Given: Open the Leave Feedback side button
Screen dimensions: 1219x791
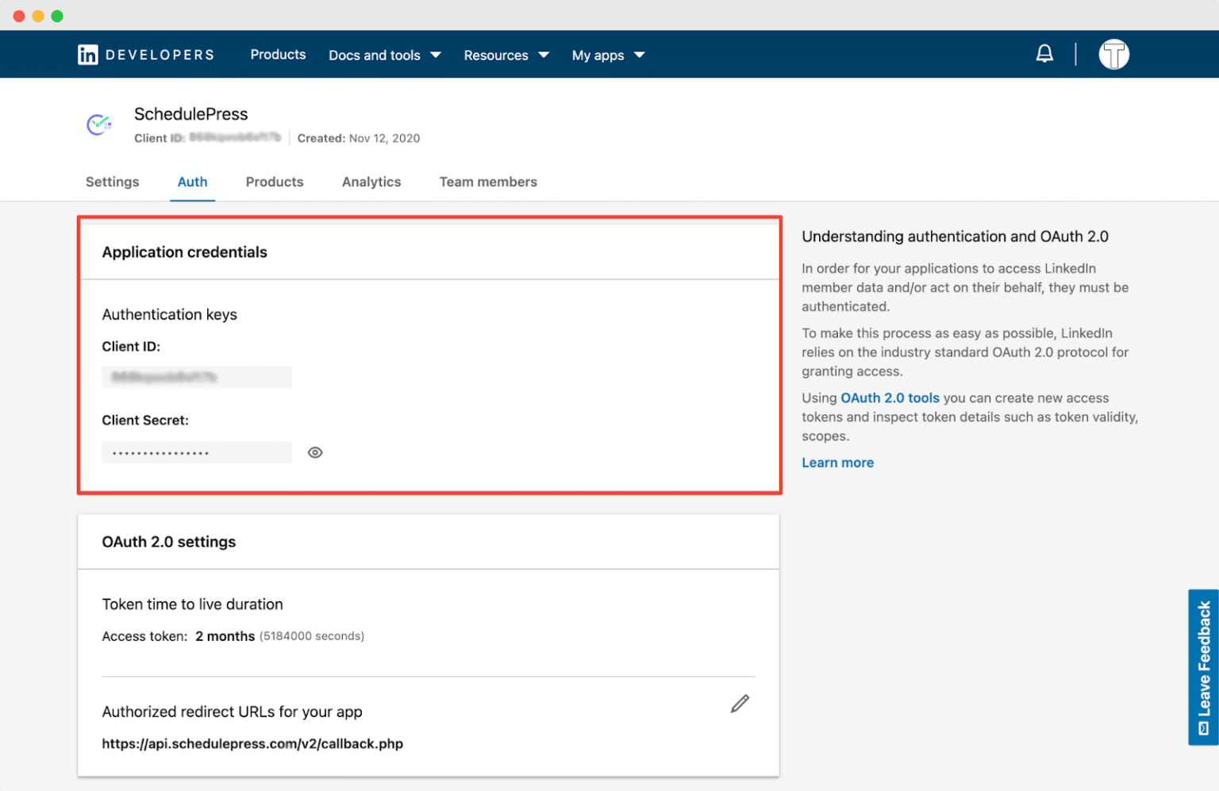Looking at the screenshot, I should (1203, 667).
